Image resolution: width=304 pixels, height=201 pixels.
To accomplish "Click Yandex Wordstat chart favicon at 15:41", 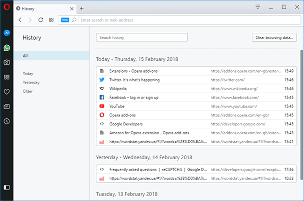I will 102,142.
